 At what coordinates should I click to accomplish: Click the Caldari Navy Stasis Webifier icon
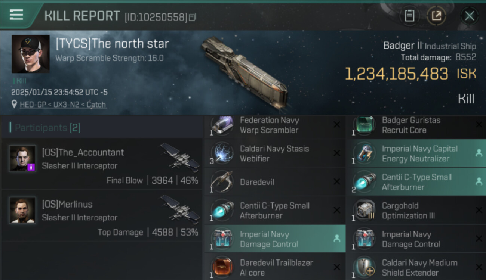coord(222,153)
